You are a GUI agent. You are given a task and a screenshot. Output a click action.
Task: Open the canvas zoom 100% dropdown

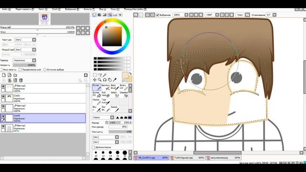point(186,15)
